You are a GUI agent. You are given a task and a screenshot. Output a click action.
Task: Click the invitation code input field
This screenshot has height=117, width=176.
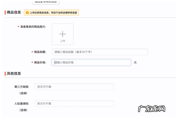click(74, 103)
